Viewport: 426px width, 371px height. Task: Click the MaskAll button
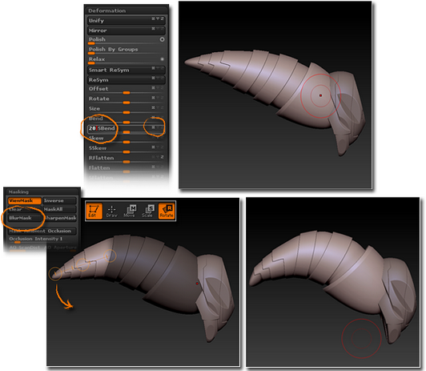pos(59,209)
